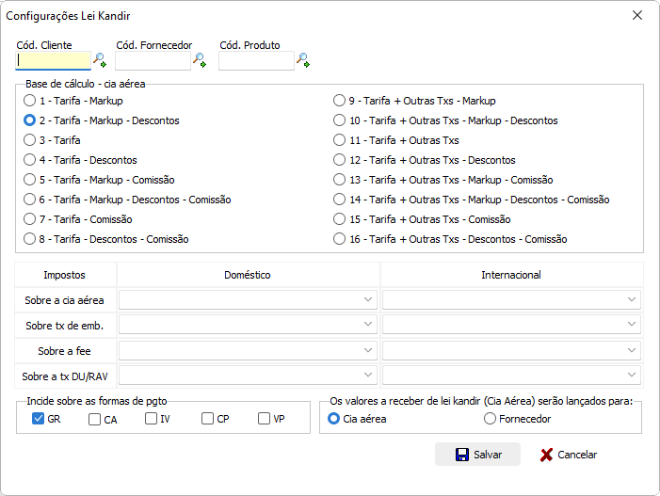Click the Salvar button
Image resolution: width=660 pixels, height=496 pixels.
(x=477, y=455)
